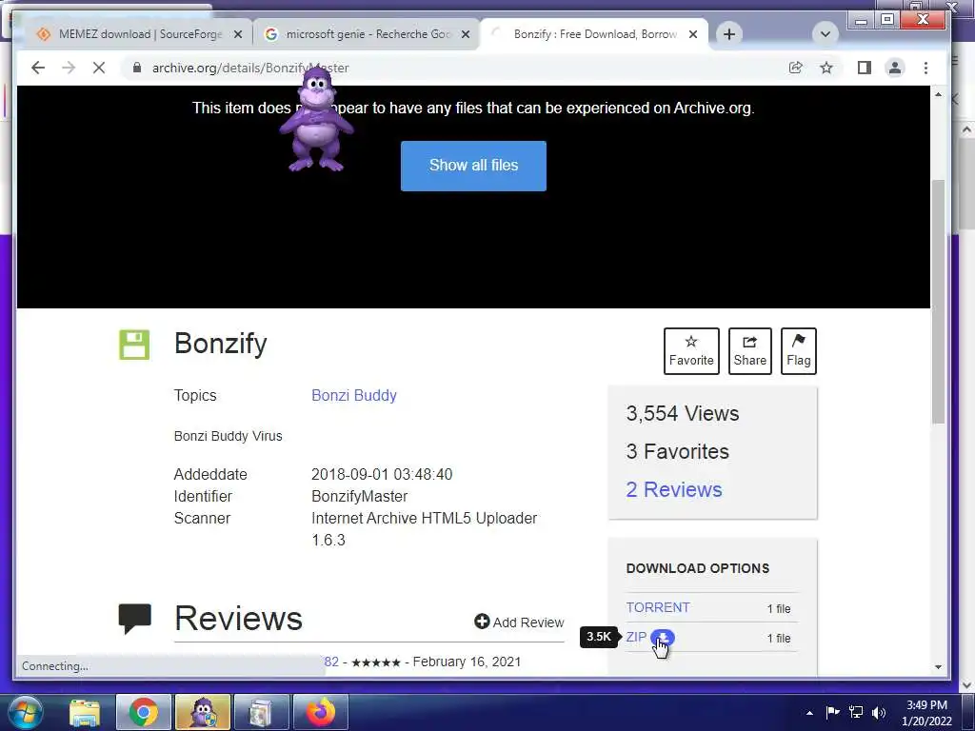Select the BonzifyMaster identifier text
This screenshot has height=731, width=975.
pyautogui.click(x=359, y=496)
